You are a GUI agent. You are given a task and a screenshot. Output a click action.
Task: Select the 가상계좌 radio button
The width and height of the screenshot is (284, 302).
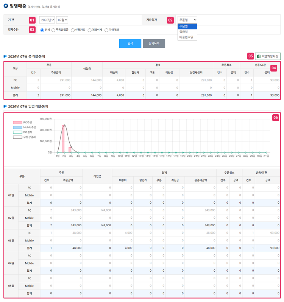coord(106,30)
